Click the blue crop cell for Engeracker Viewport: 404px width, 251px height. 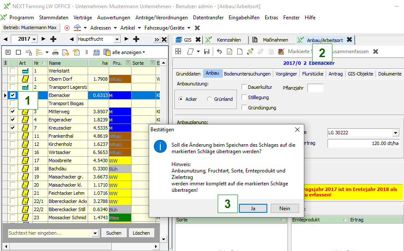pos(120,119)
